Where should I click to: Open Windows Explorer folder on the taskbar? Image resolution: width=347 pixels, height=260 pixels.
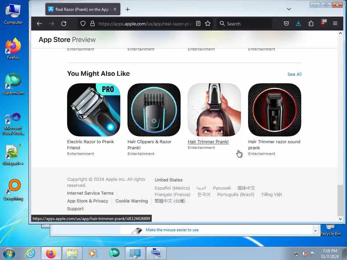pyautogui.click(x=72, y=253)
